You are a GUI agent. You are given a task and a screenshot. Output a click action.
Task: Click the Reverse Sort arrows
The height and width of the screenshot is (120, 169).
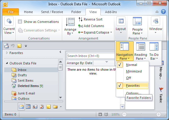(x=81, y=19)
